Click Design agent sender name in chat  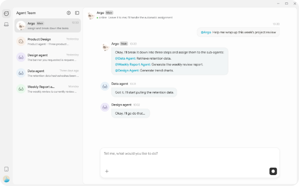(x=121, y=105)
